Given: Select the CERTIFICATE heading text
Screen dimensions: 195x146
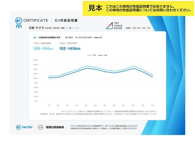Looking at the screenshot, I should 36,20.
